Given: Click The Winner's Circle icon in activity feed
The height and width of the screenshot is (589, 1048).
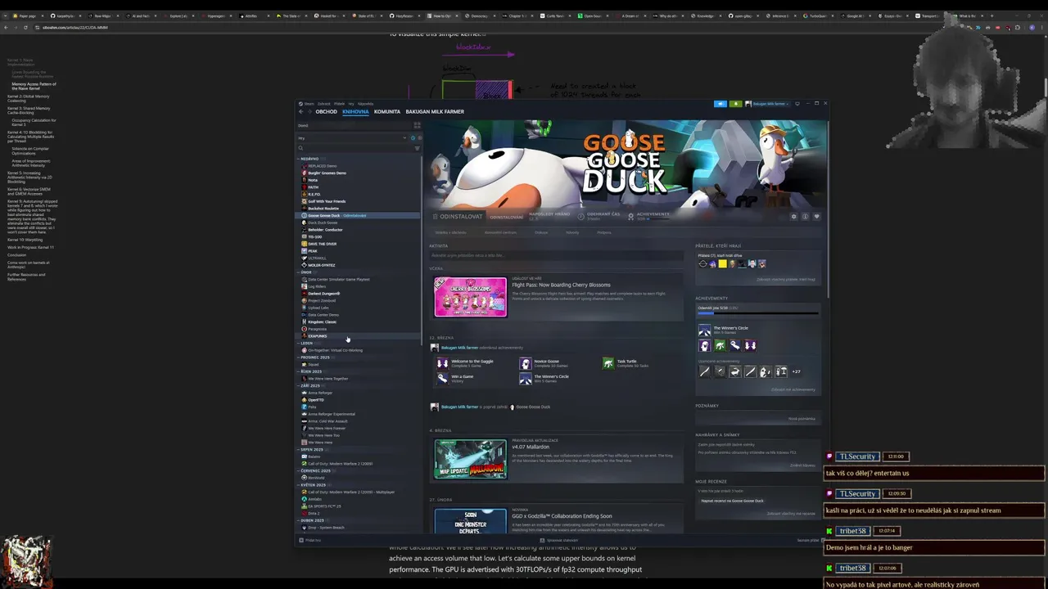Looking at the screenshot, I should tap(526, 378).
